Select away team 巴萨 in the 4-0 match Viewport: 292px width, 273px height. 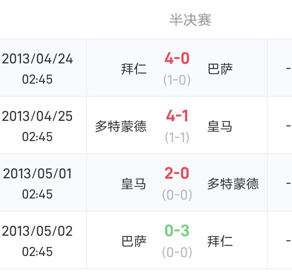click(x=220, y=69)
